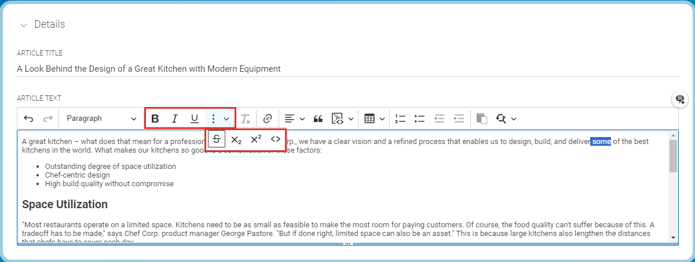Insert a hyperlink with link icon

[x=268, y=119]
